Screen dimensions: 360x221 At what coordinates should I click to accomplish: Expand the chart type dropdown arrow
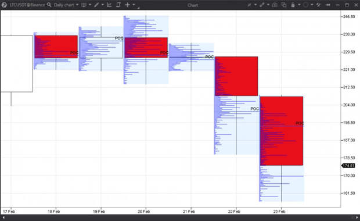(x=90, y=5)
